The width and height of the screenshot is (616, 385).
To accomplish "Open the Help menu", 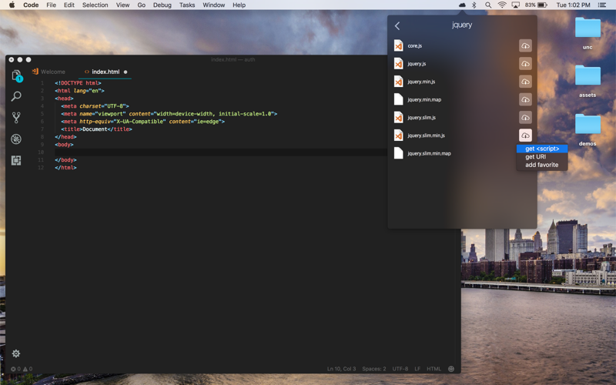I will pos(239,5).
